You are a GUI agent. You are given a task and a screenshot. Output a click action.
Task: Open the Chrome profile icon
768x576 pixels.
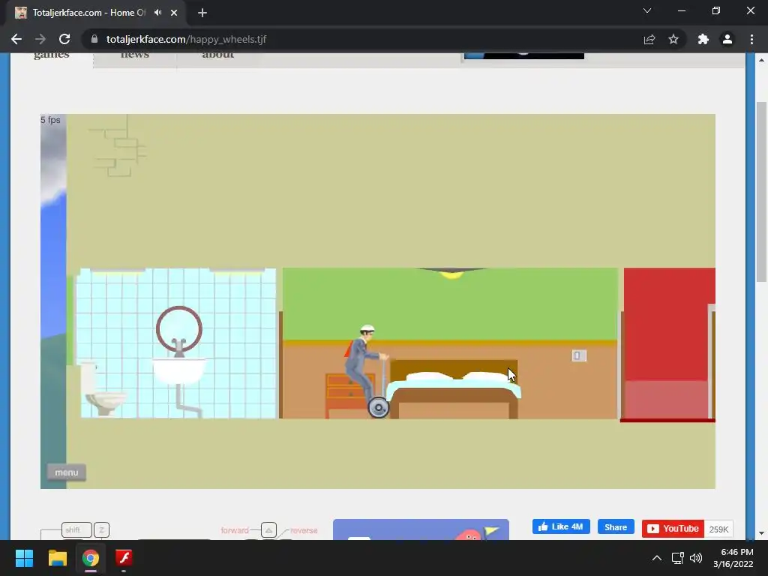click(x=727, y=39)
